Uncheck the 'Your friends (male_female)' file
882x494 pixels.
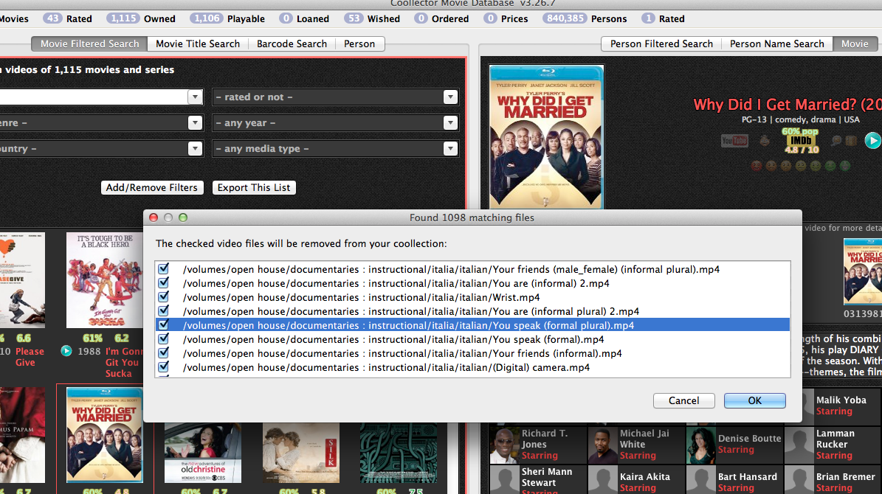pyautogui.click(x=164, y=268)
